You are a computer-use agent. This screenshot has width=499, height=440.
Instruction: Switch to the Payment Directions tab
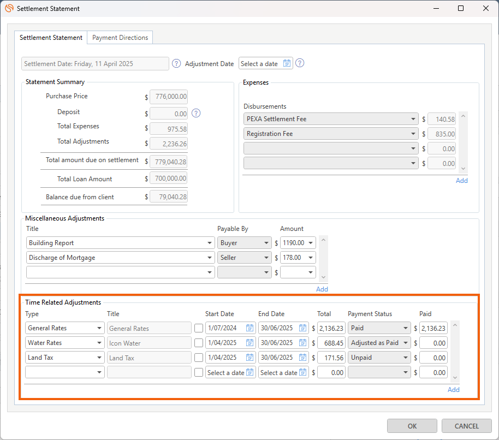click(120, 38)
